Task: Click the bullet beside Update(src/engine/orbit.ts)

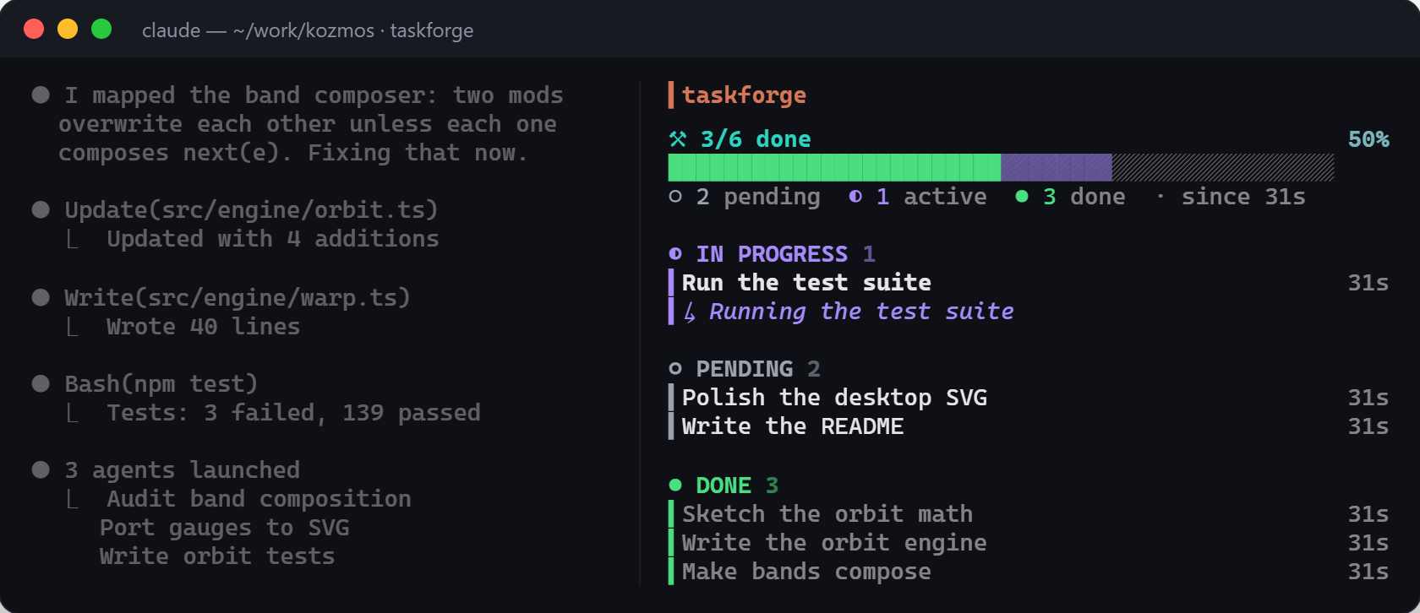Action: [41, 209]
